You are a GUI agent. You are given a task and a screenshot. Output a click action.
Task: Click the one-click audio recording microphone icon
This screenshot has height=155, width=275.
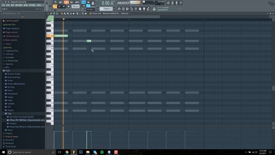177,3
